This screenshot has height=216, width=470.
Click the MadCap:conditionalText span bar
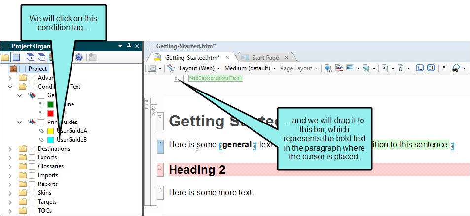[216, 78]
